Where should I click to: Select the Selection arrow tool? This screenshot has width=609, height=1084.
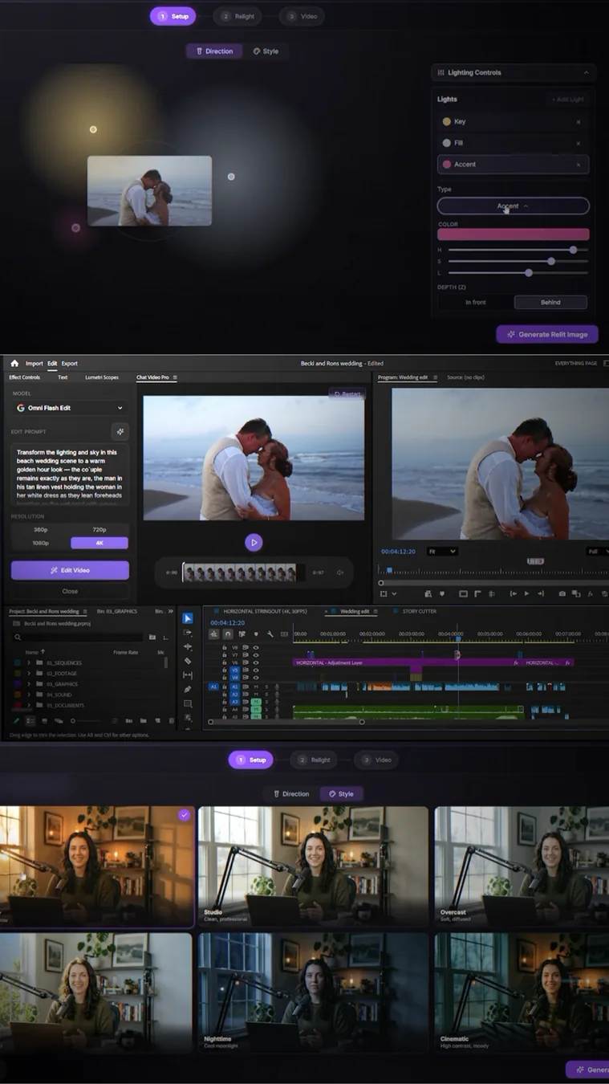[x=187, y=618]
